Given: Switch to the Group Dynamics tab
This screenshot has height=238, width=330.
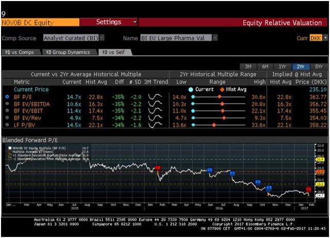Looking at the screenshot, I should 69,52.
